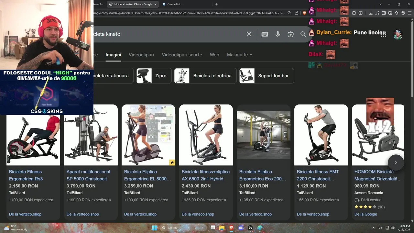Filter by the Zipro chip
The width and height of the screenshot is (414, 233).
pyautogui.click(x=154, y=76)
